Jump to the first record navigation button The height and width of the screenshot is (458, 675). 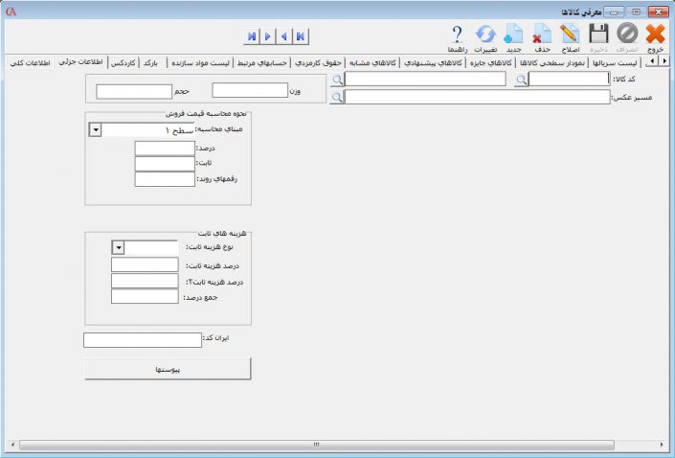[301, 36]
